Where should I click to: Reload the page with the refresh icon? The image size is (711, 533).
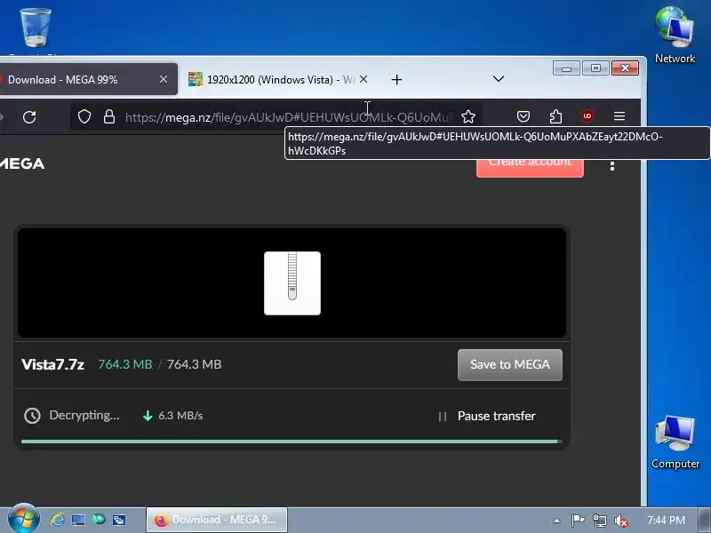(29, 117)
